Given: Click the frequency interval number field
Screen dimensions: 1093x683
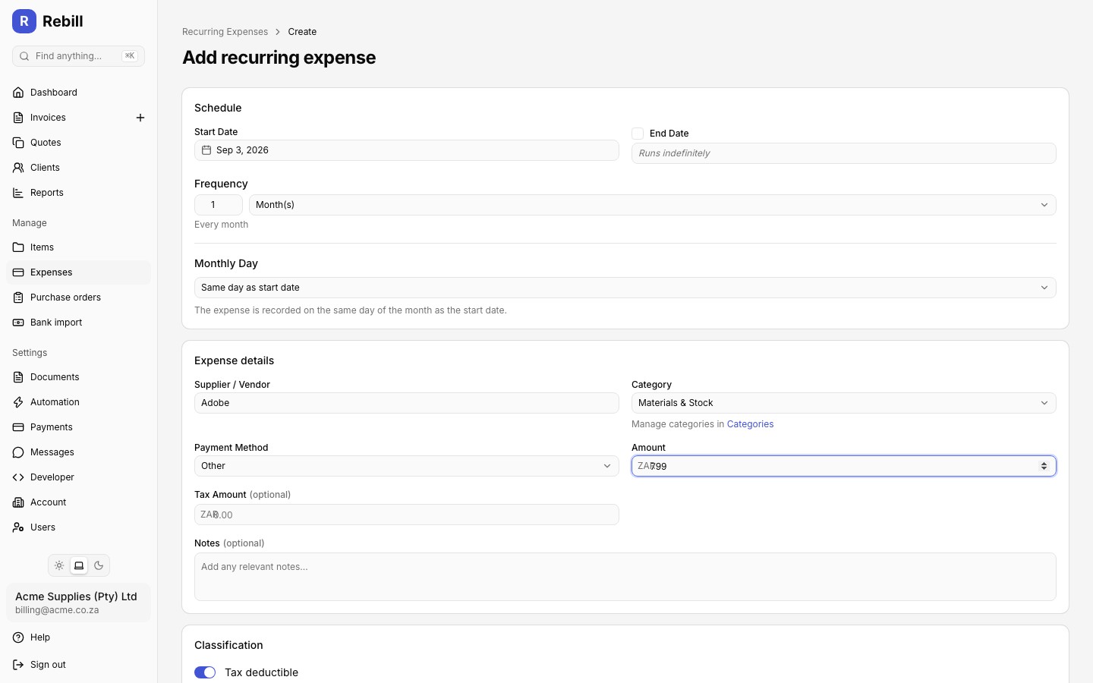Looking at the screenshot, I should [219, 205].
